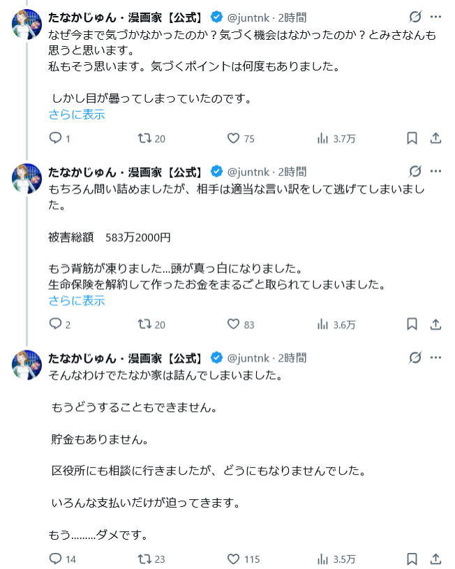This screenshot has width=455, height=569.
Task: Open the profile avatar of the first tweet
Action: click(x=27, y=24)
